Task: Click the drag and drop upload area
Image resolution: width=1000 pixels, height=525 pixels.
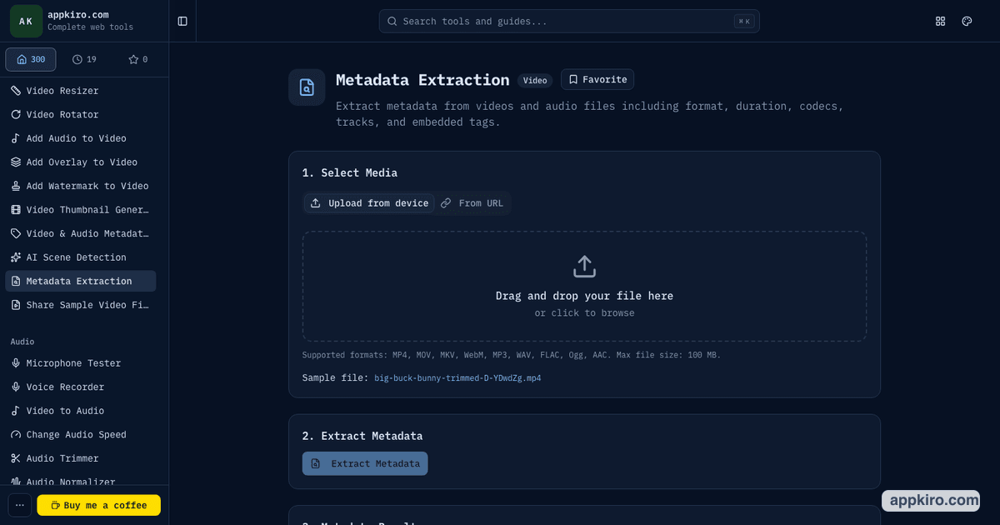Action: (x=584, y=286)
